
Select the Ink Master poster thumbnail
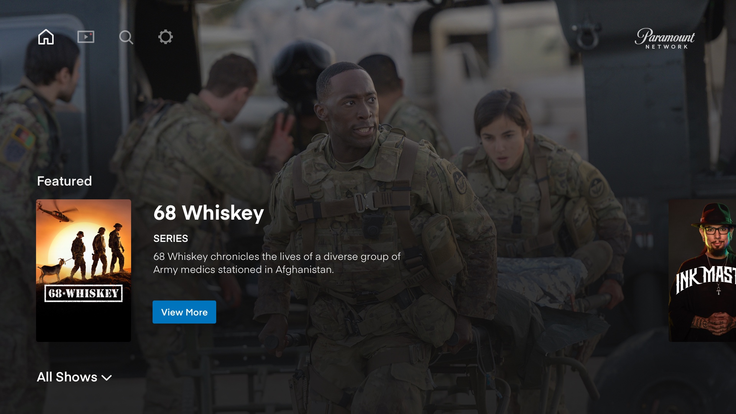(x=702, y=271)
